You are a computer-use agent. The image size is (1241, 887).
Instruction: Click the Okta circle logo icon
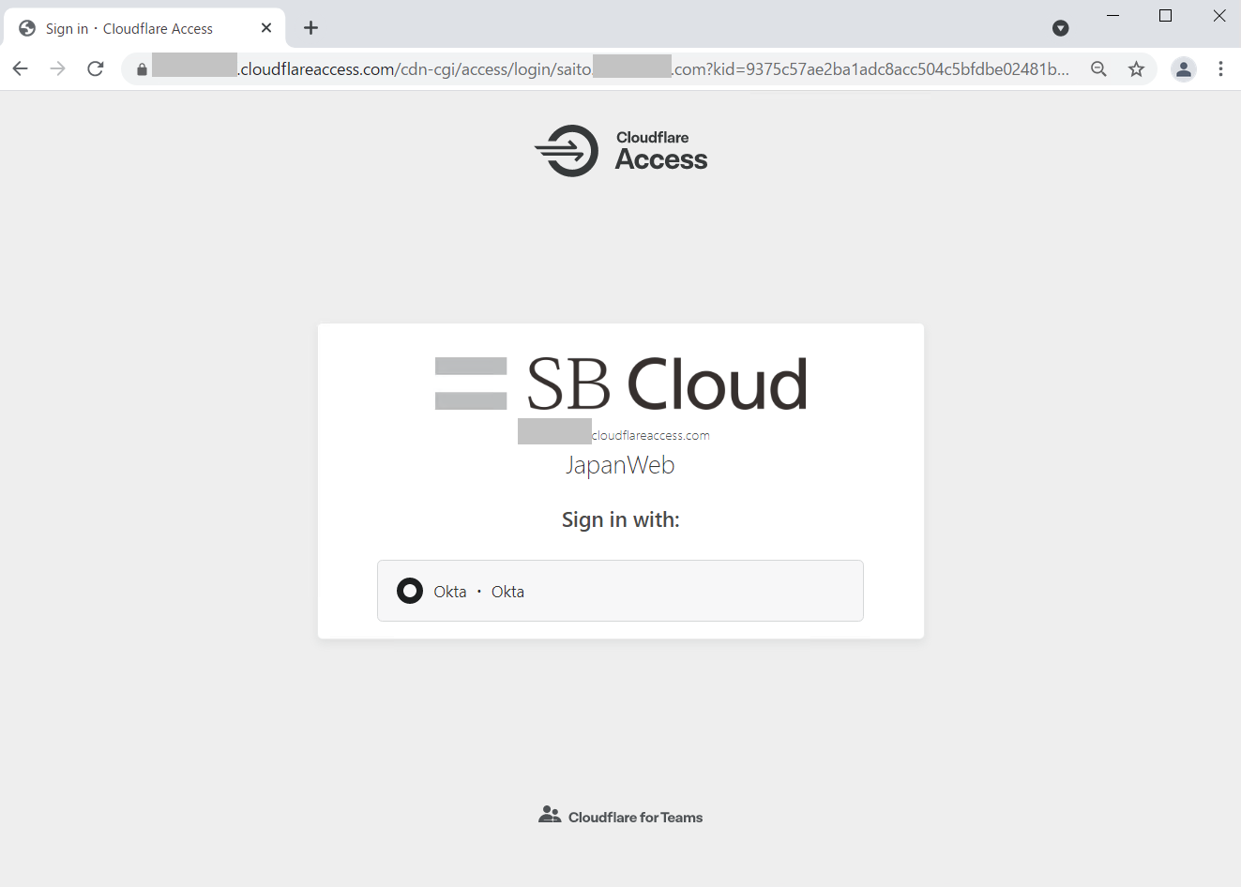click(410, 591)
